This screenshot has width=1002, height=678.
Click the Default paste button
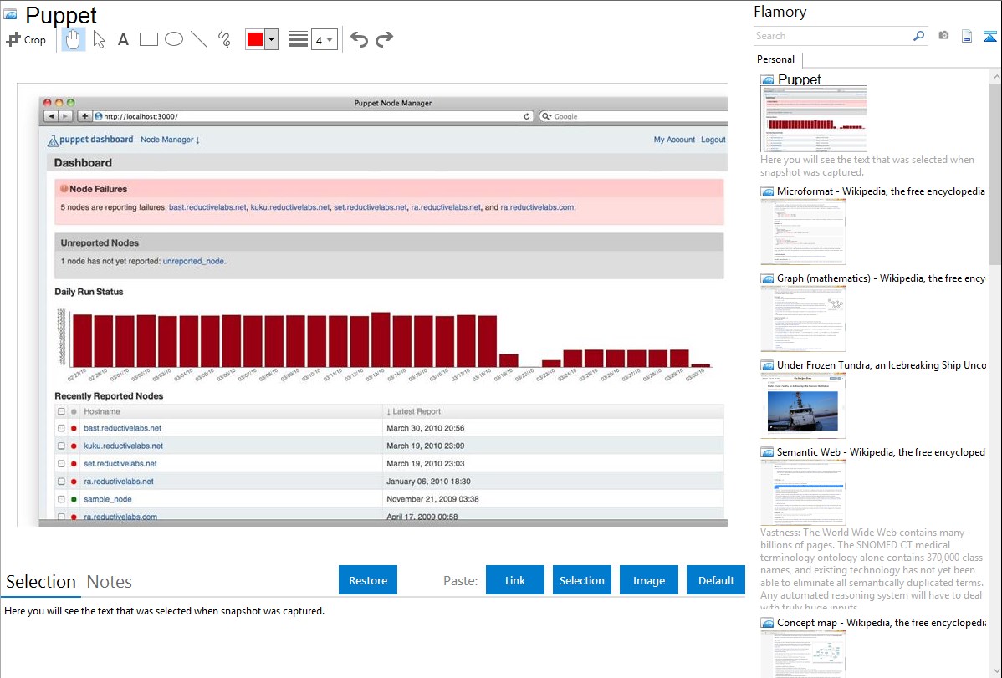pos(716,580)
